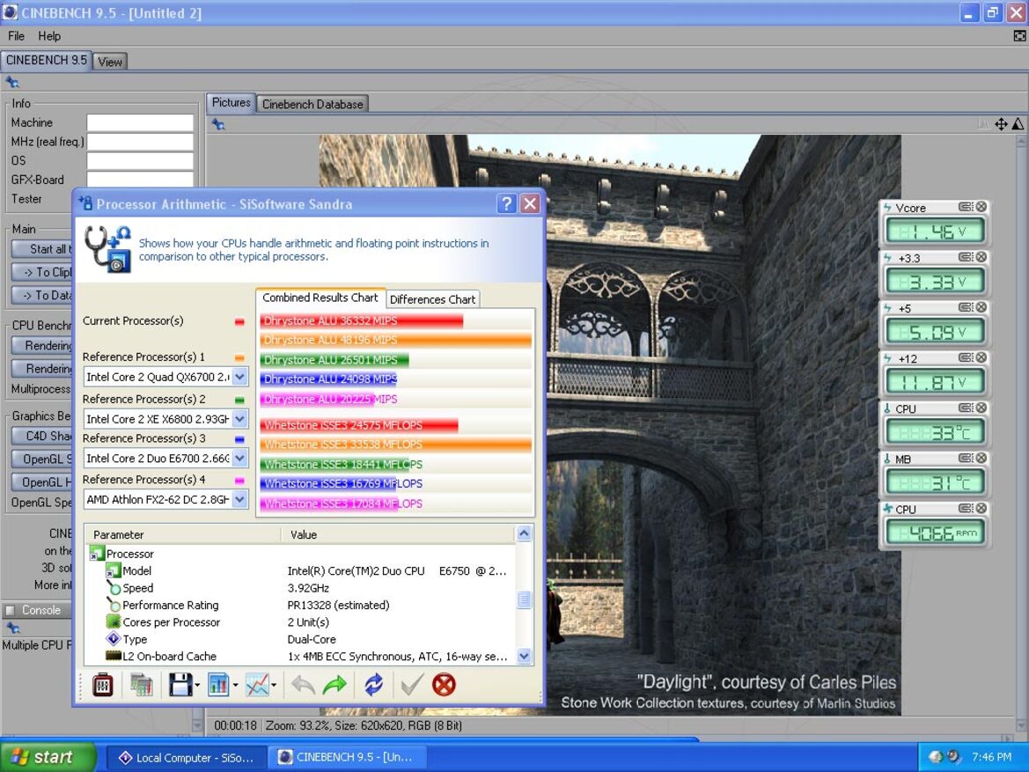Click the scroll up arrow of parameter list

pyautogui.click(x=524, y=533)
